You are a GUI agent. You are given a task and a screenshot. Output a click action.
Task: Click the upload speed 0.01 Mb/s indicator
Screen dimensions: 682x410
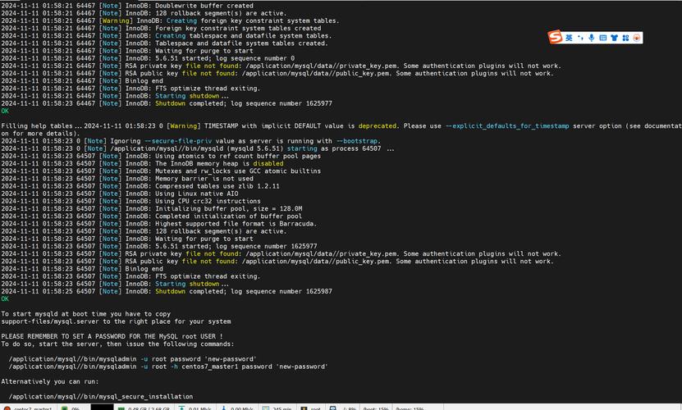tap(195, 408)
